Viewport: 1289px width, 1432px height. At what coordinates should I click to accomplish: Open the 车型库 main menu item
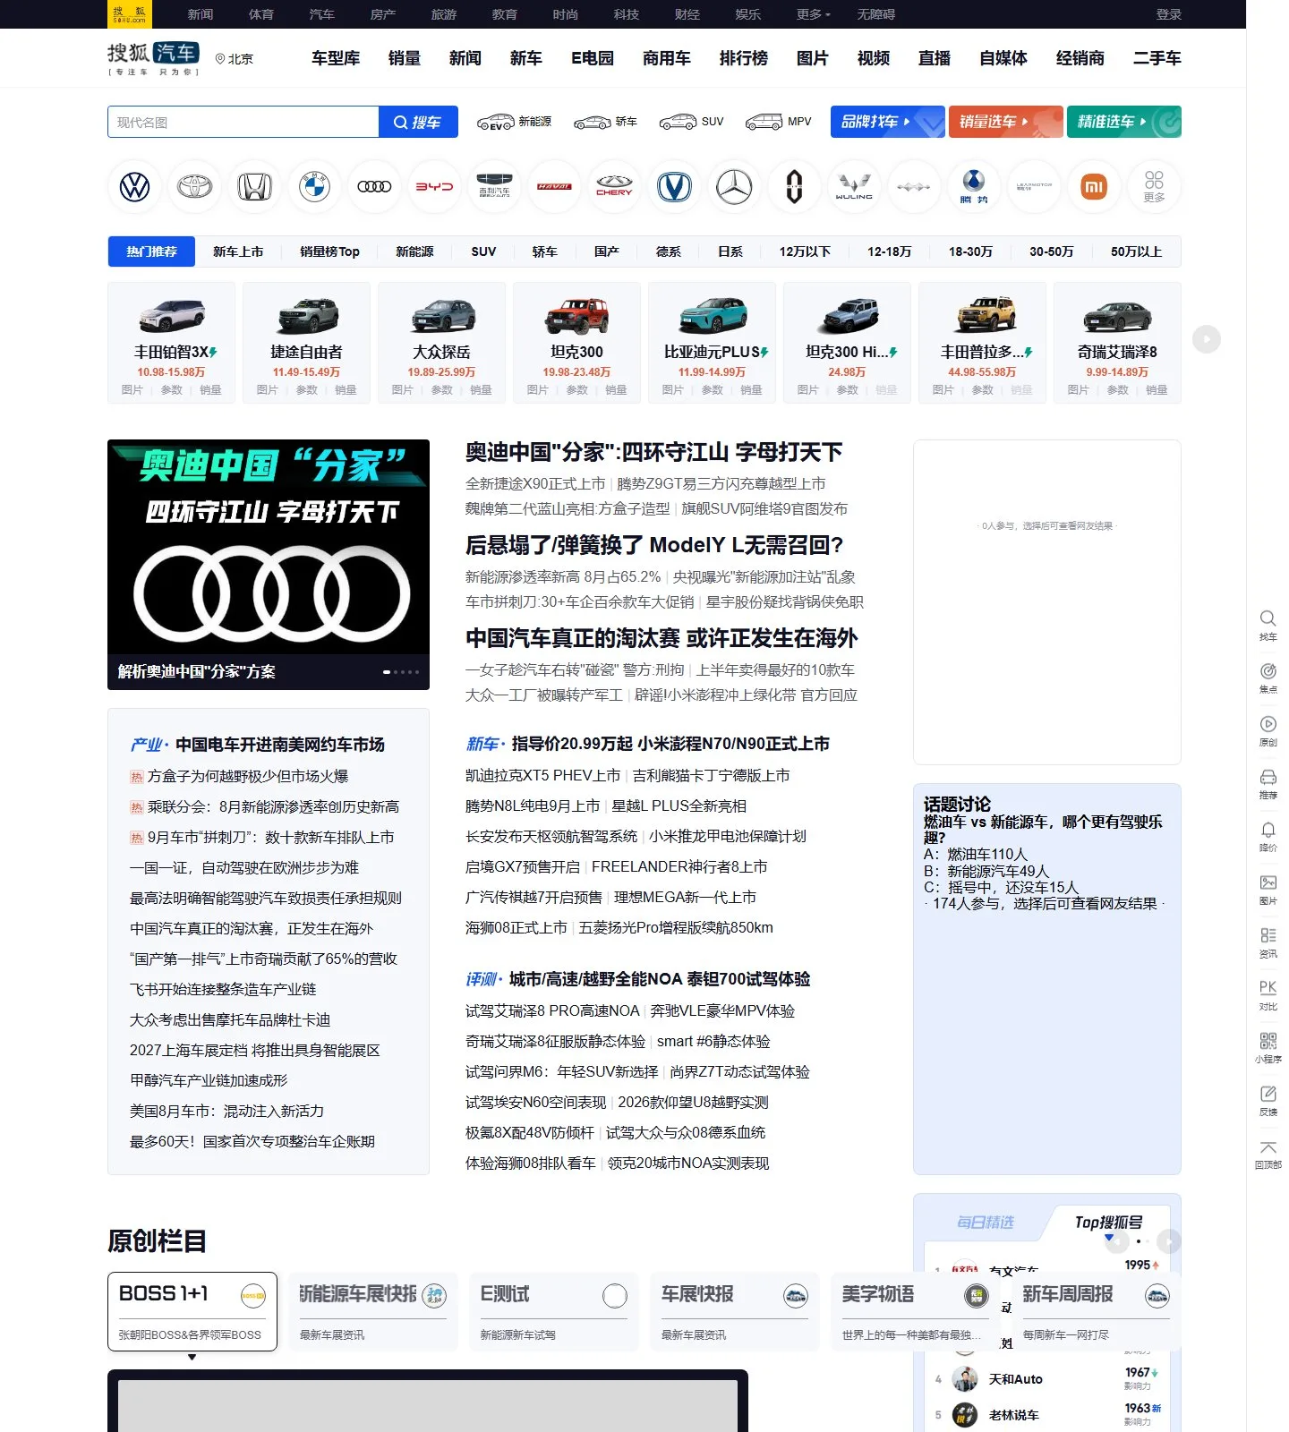point(336,58)
